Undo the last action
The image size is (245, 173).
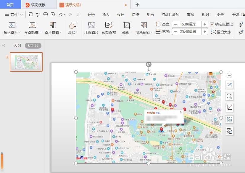coord(60,15)
